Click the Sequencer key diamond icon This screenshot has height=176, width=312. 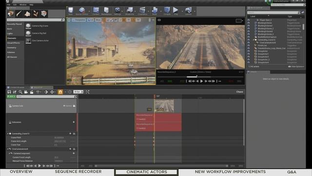click(46, 92)
